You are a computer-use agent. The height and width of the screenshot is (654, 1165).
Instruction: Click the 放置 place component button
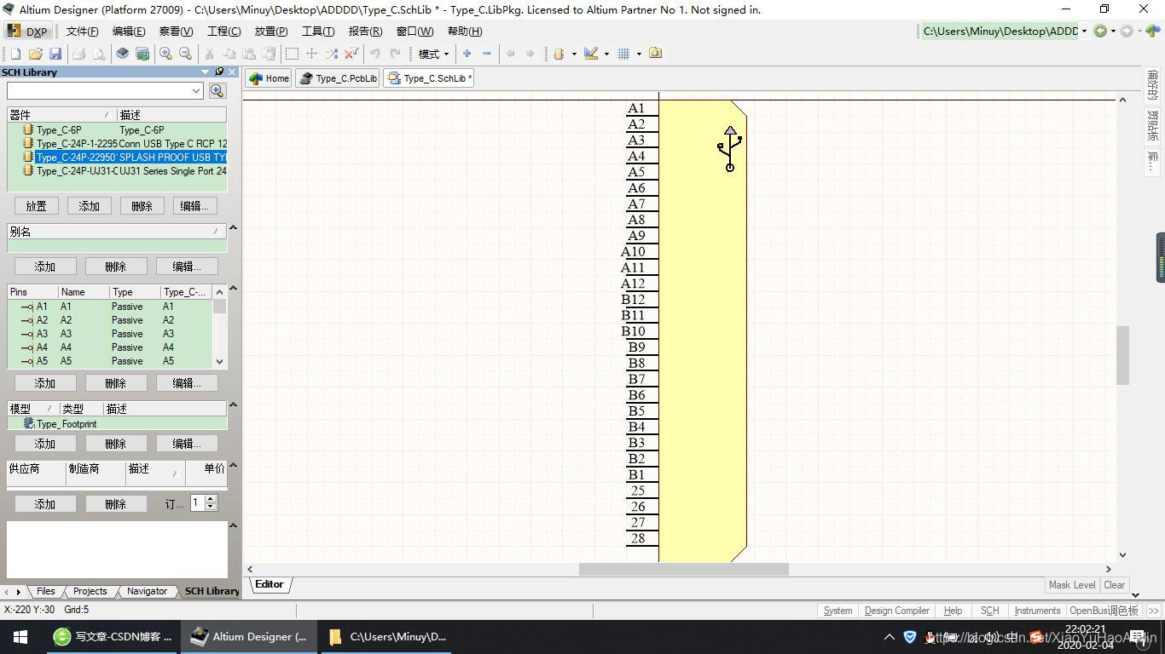click(37, 206)
